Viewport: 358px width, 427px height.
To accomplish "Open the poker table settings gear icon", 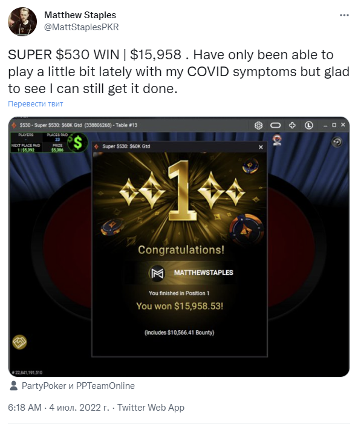I will click(x=258, y=125).
